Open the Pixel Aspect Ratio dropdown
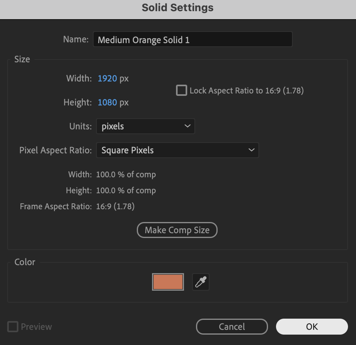Screen dimensions: 356x345 coord(178,150)
